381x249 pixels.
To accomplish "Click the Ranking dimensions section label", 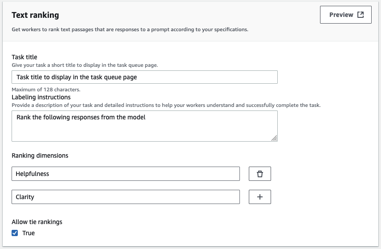I will pyautogui.click(x=40, y=155).
